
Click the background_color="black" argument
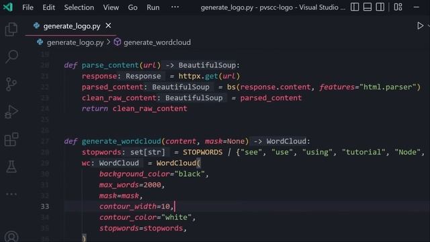(x=152, y=174)
